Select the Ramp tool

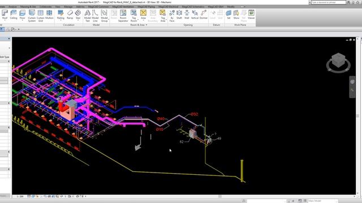(70, 14)
